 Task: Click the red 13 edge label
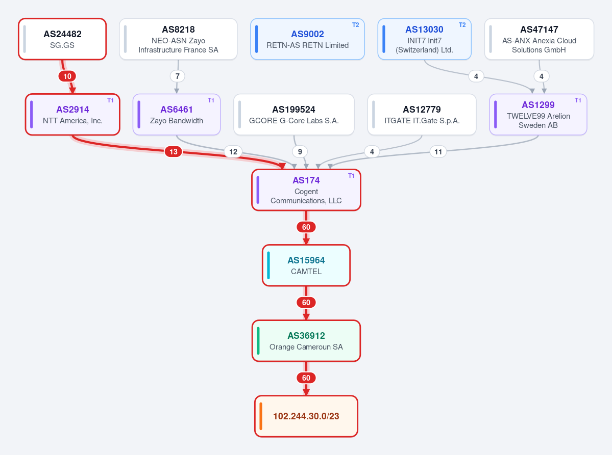pos(174,151)
